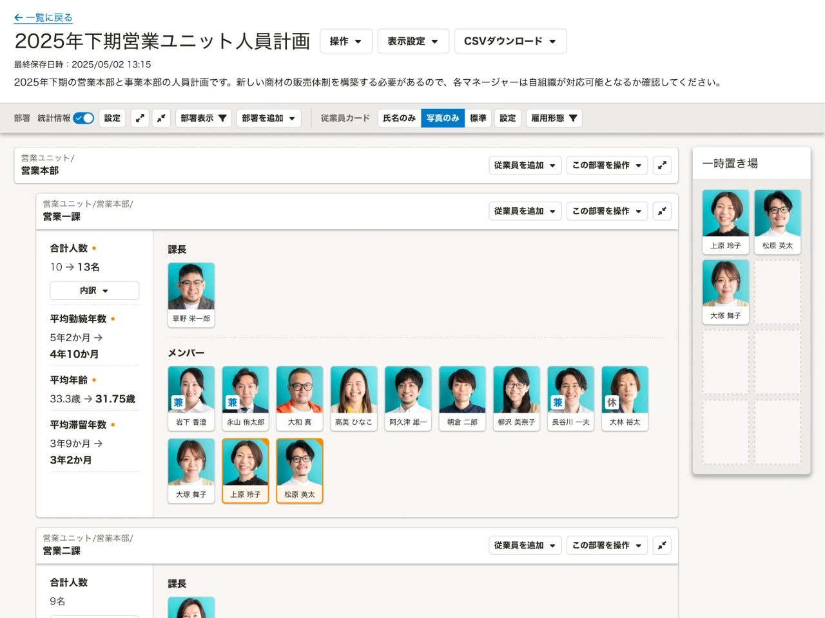825x618 pixels.
Task: Open この部署を操作 for 営業二課
Action: (x=607, y=545)
